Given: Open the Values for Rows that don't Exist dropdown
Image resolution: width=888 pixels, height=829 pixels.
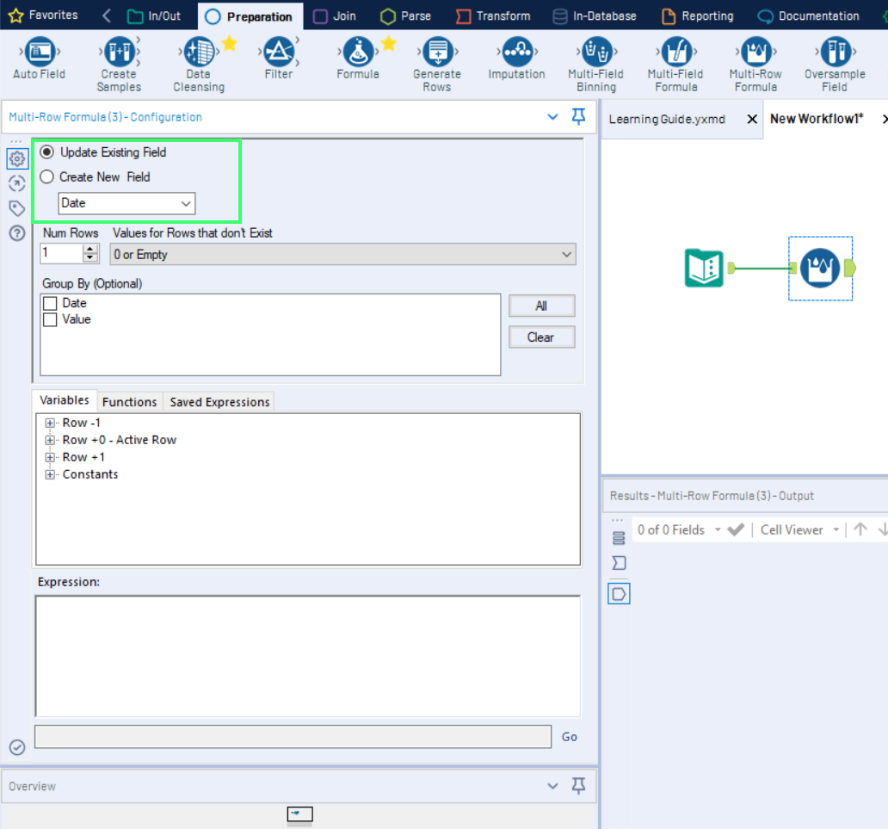Looking at the screenshot, I should (565, 254).
